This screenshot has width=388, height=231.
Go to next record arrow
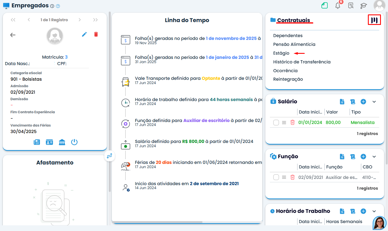80,20
